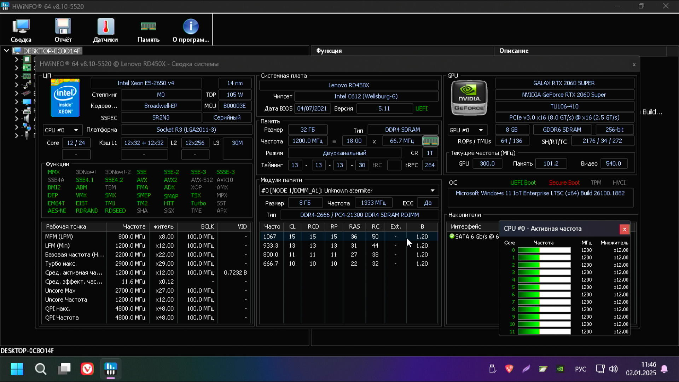
Task: Open the Windows taskbar search icon
Action: (41, 369)
